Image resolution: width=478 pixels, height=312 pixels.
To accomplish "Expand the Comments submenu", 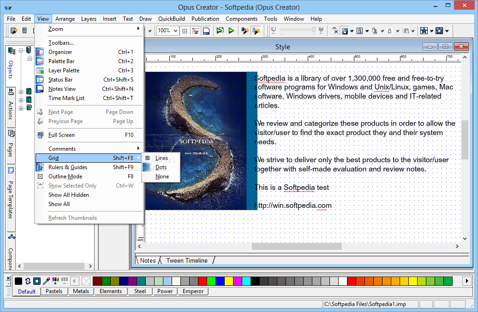I will 89,148.
